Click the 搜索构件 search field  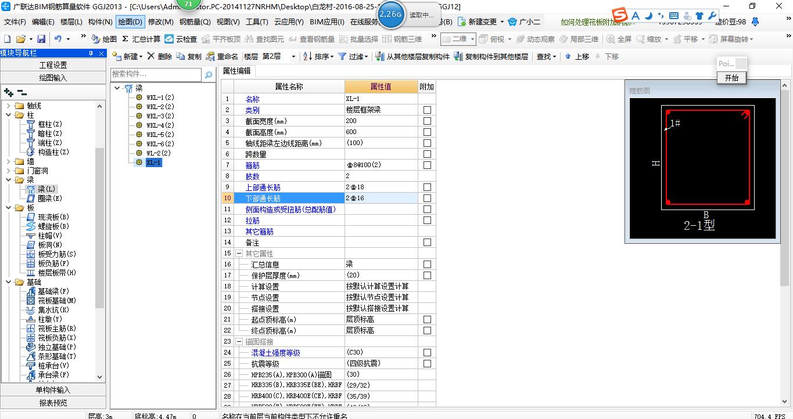pyautogui.click(x=156, y=74)
